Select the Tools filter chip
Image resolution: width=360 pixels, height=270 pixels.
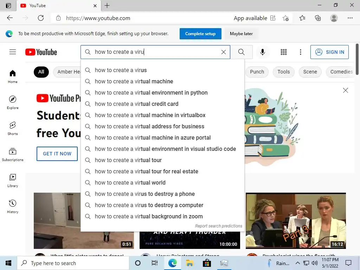point(284,72)
